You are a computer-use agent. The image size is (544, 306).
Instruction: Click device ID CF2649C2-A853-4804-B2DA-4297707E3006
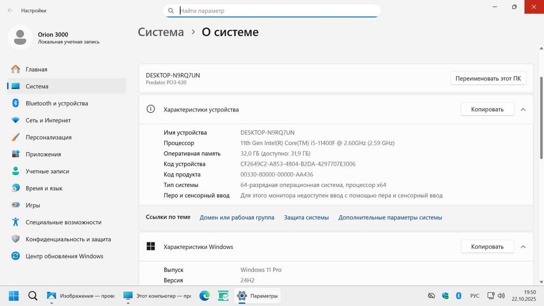[298, 164]
